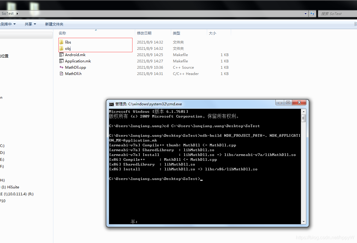Click the command prompt line at cursor
The width and height of the screenshot is (357, 243).
click(x=156, y=179)
